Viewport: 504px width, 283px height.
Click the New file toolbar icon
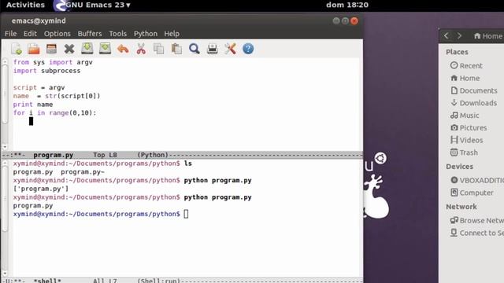click(16, 49)
